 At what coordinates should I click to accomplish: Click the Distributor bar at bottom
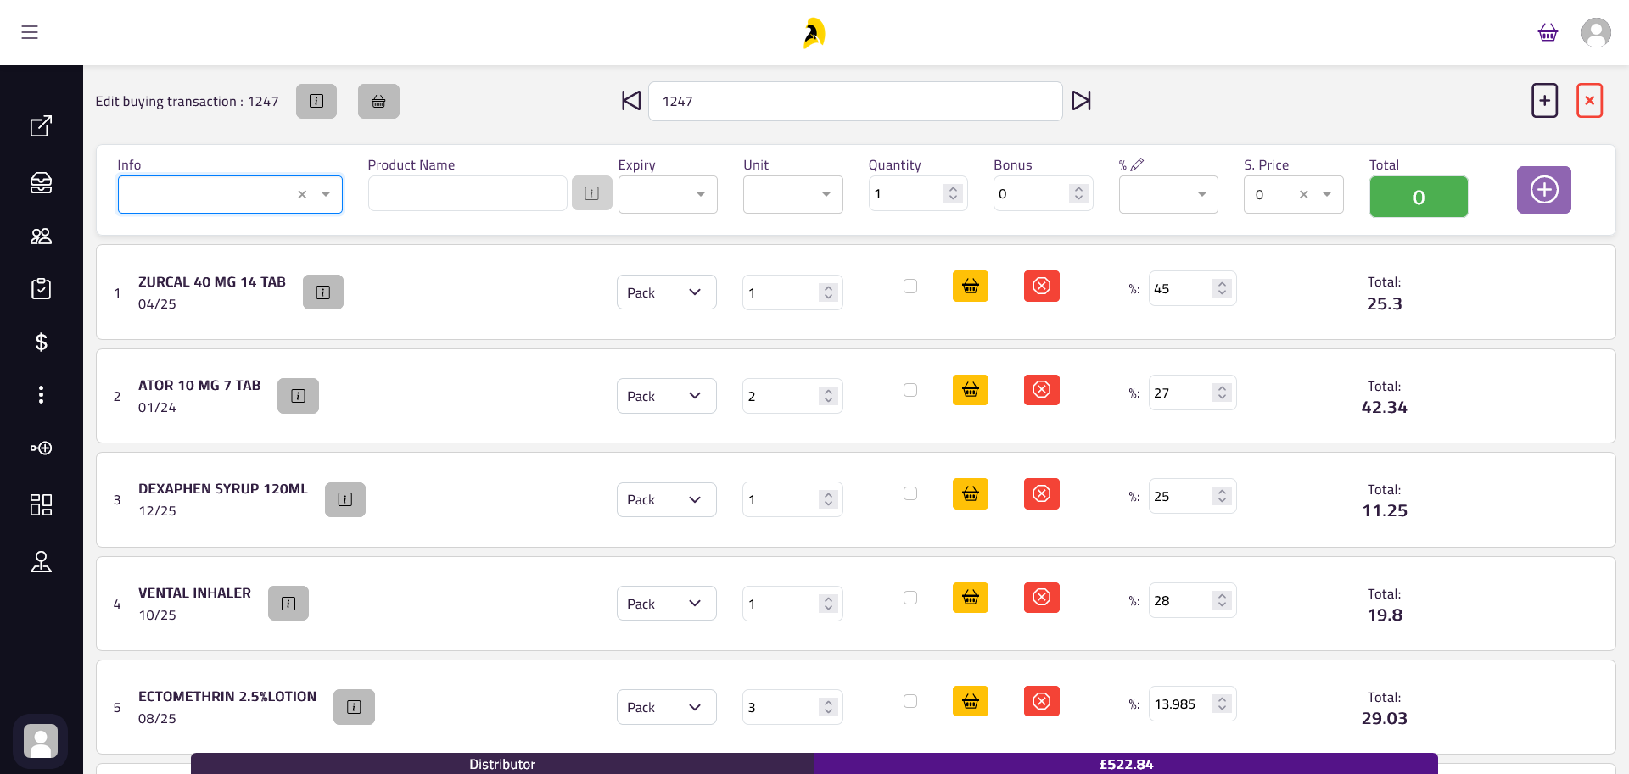pos(502,764)
